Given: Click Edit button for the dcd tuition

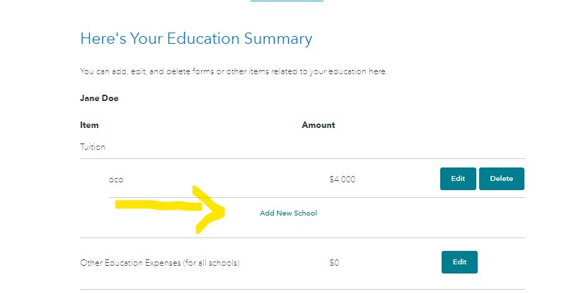Looking at the screenshot, I should click(x=457, y=179).
